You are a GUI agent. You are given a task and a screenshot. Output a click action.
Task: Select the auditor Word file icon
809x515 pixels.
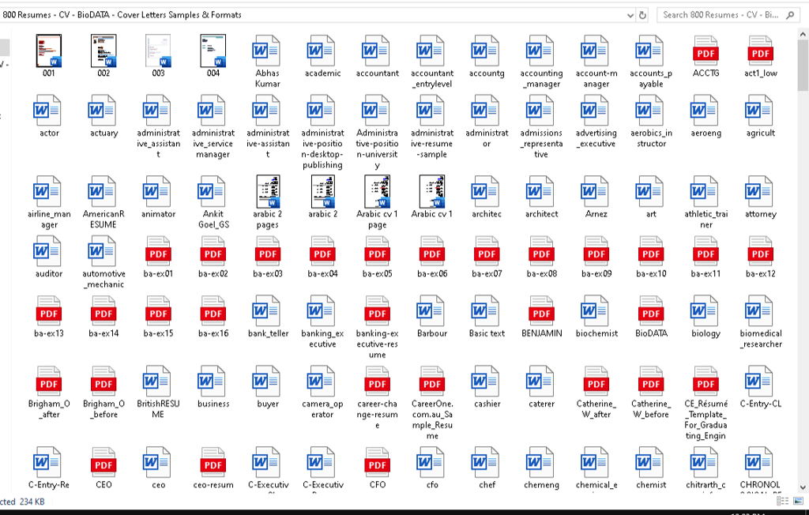(x=48, y=251)
